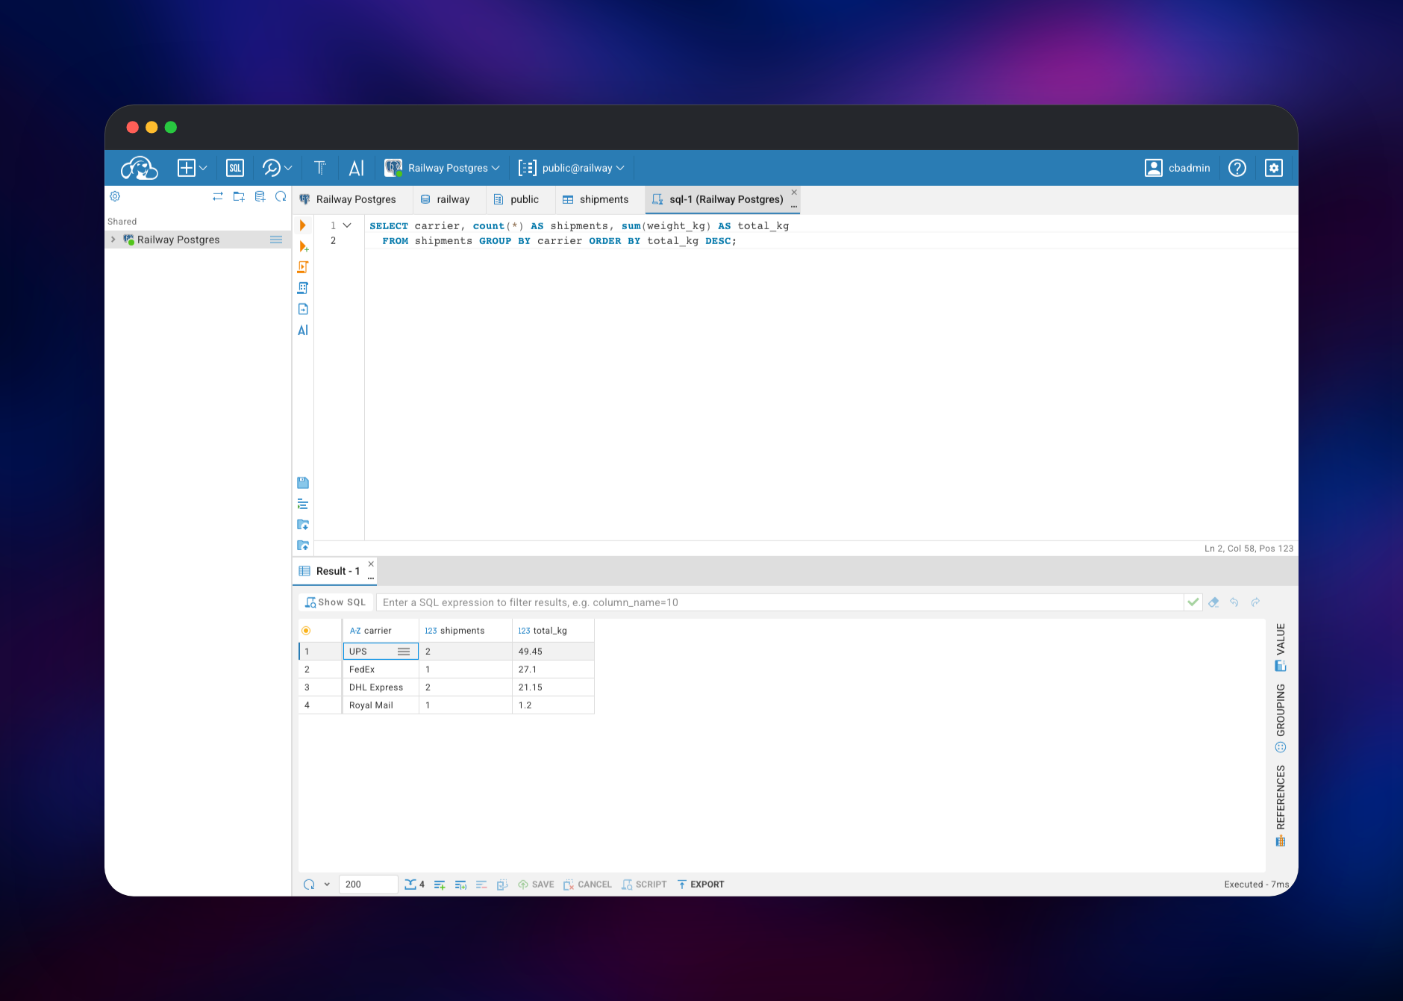Expand Railway Postgres tree node
Image resolution: width=1403 pixels, height=1001 pixels.
click(x=113, y=240)
